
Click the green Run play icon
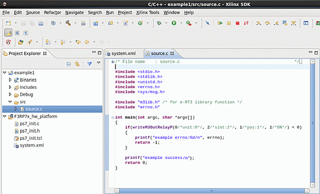(174, 23)
